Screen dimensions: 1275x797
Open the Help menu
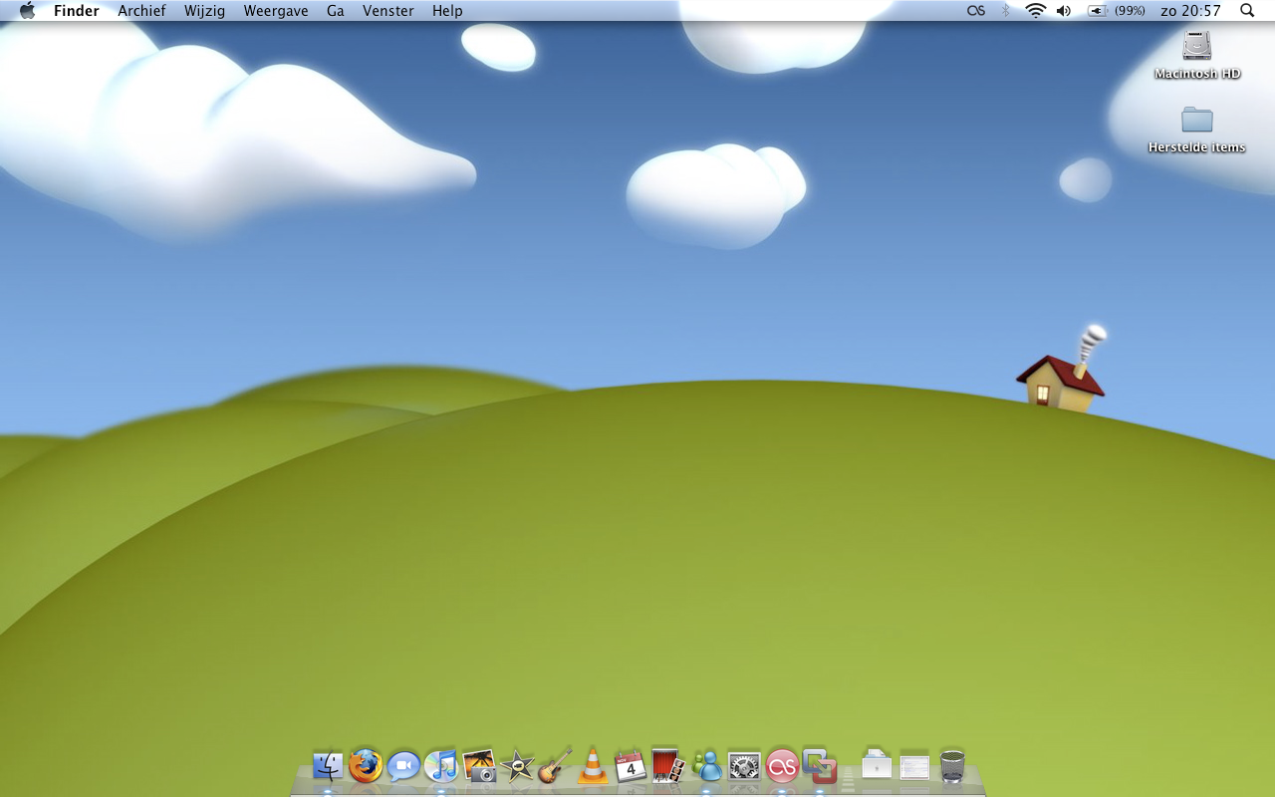(x=447, y=11)
